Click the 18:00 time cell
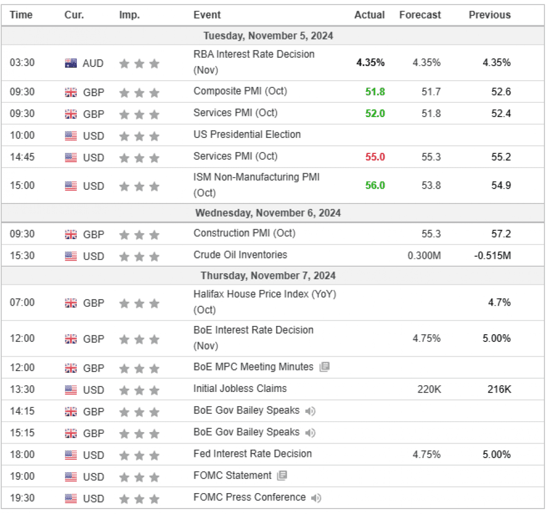This screenshot has height=514, width=549. 22,455
